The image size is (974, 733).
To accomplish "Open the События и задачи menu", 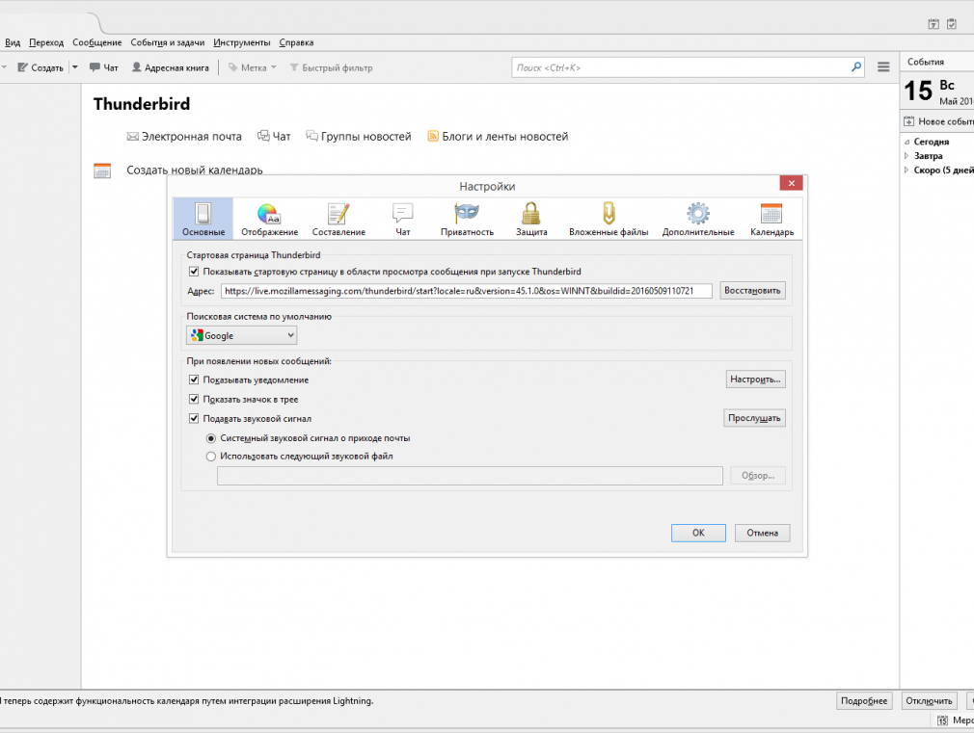I will pos(167,42).
